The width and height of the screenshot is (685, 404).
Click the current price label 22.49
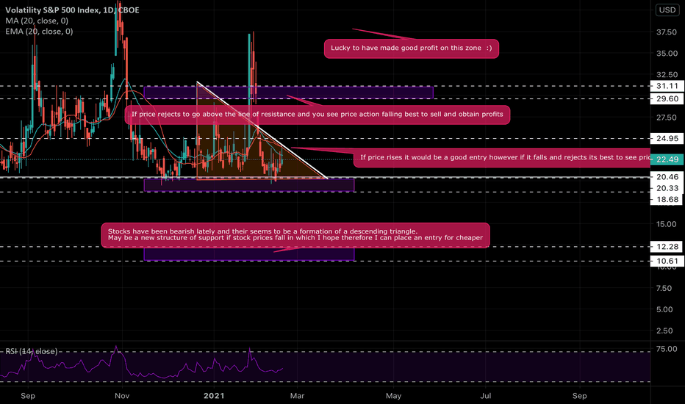pyautogui.click(x=667, y=159)
